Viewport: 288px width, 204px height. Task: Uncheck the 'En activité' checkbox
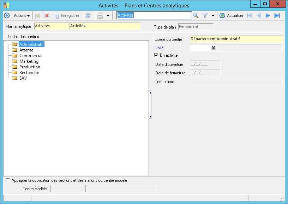point(156,55)
